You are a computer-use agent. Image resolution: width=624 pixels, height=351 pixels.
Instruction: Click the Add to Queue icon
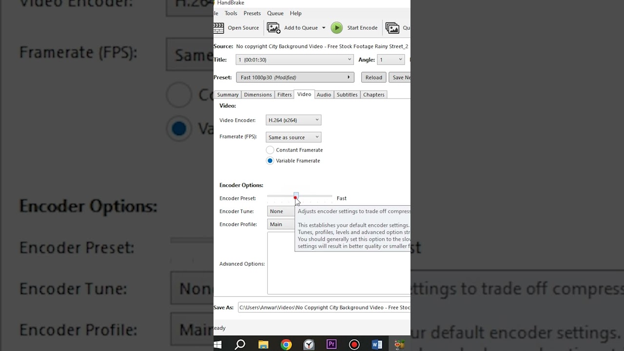point(274,28)
